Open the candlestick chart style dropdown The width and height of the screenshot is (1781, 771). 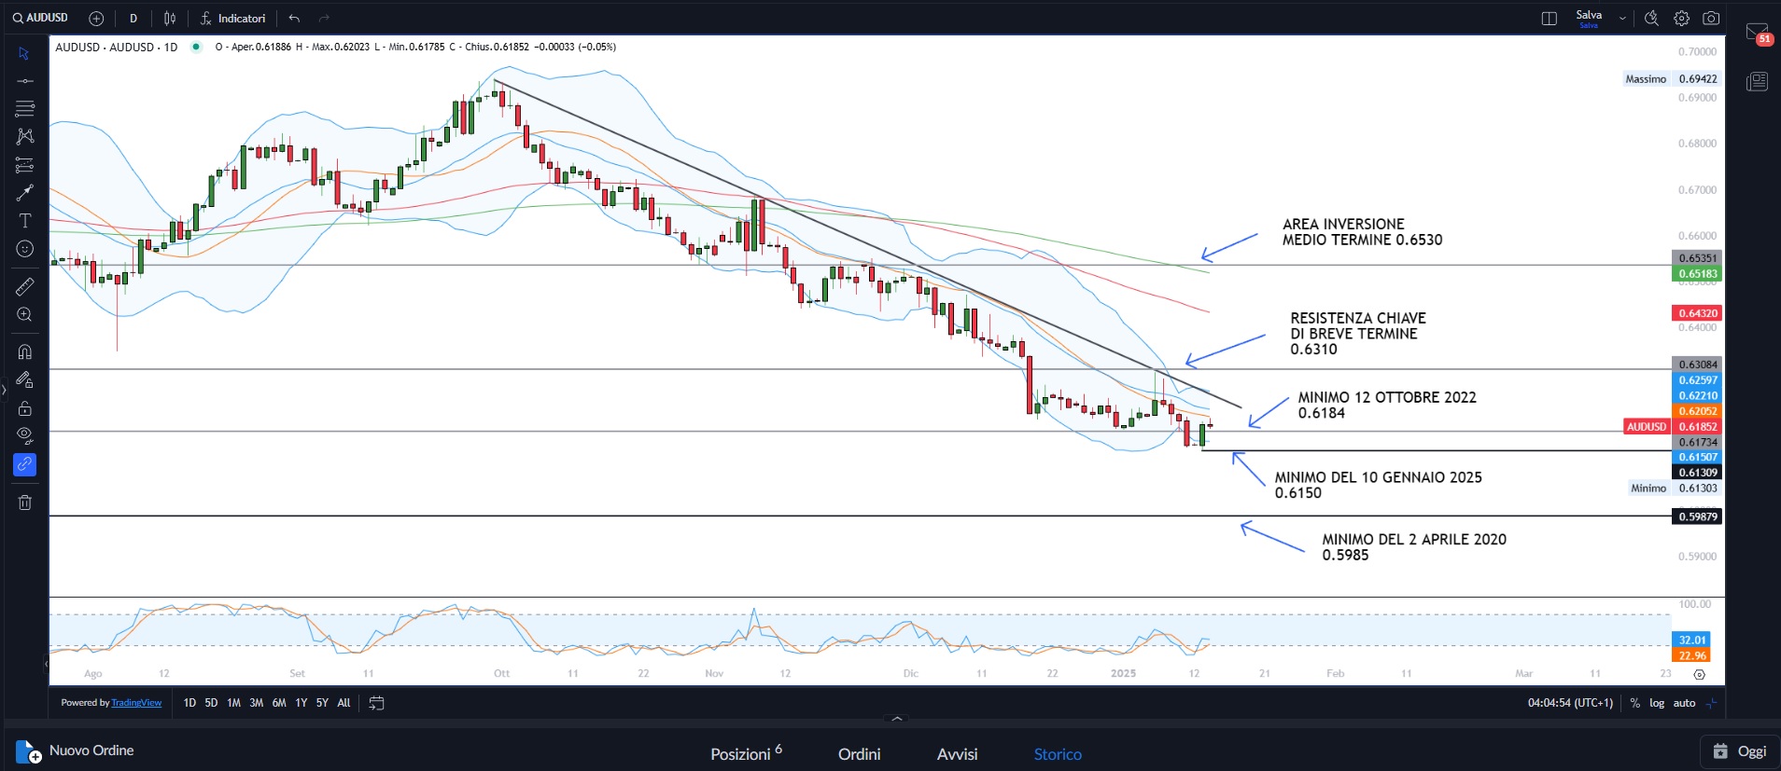click(x=170, y=19)
